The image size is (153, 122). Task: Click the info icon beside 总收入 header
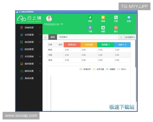[x=126, y=45]
